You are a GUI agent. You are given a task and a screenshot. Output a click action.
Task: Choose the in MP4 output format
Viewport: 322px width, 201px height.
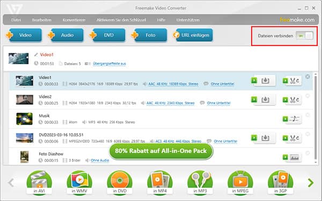tap(160, 182)
